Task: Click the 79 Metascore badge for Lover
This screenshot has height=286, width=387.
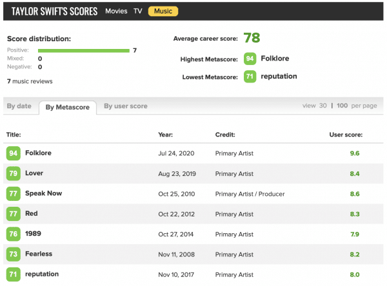Action: pyautogui.click(x=13, y=173)
